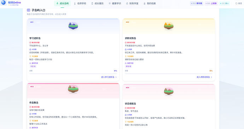Click the arrow next to 进入求职试炼岛
The width and height of the screenshot is (244, 129).
click(211, 77)
